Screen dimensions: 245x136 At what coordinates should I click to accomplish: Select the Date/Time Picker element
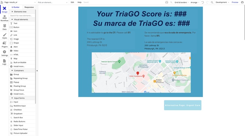[22, 129]
